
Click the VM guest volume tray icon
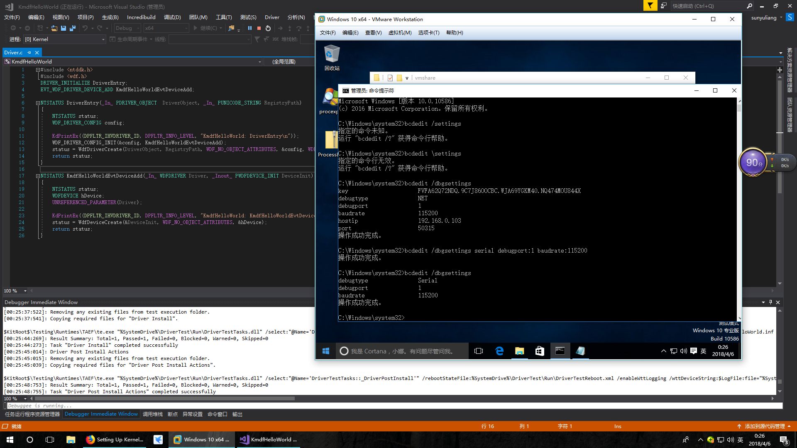[x=683, y=351]
